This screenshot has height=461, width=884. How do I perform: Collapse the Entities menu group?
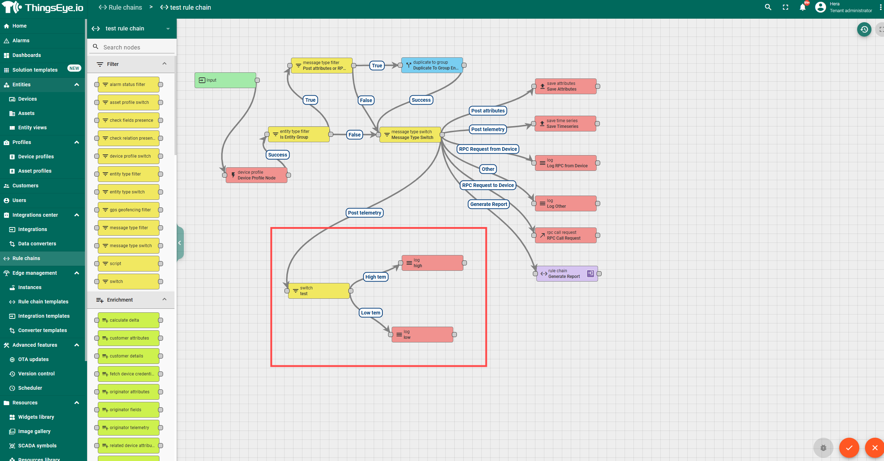[77, 85]
